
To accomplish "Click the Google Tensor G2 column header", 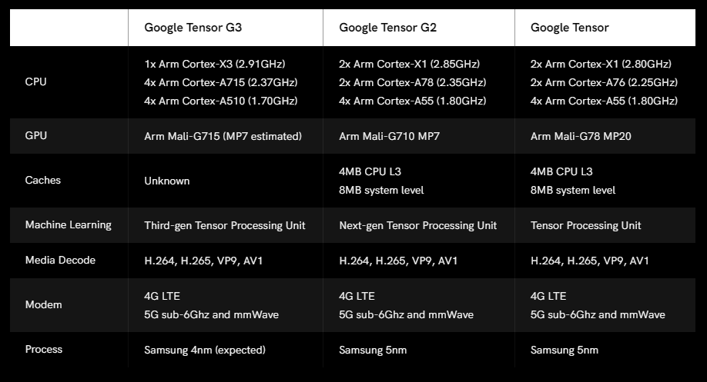I will [388, 28].
